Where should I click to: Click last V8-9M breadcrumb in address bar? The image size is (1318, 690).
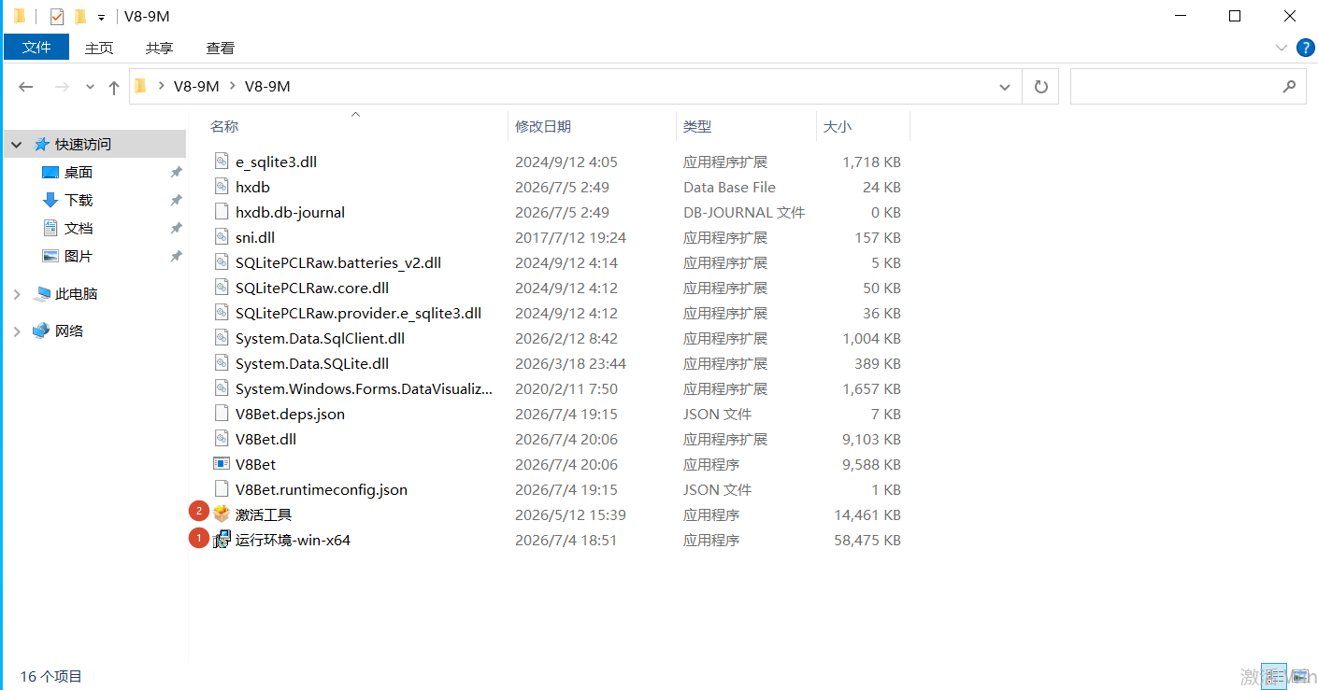[267, 86]
